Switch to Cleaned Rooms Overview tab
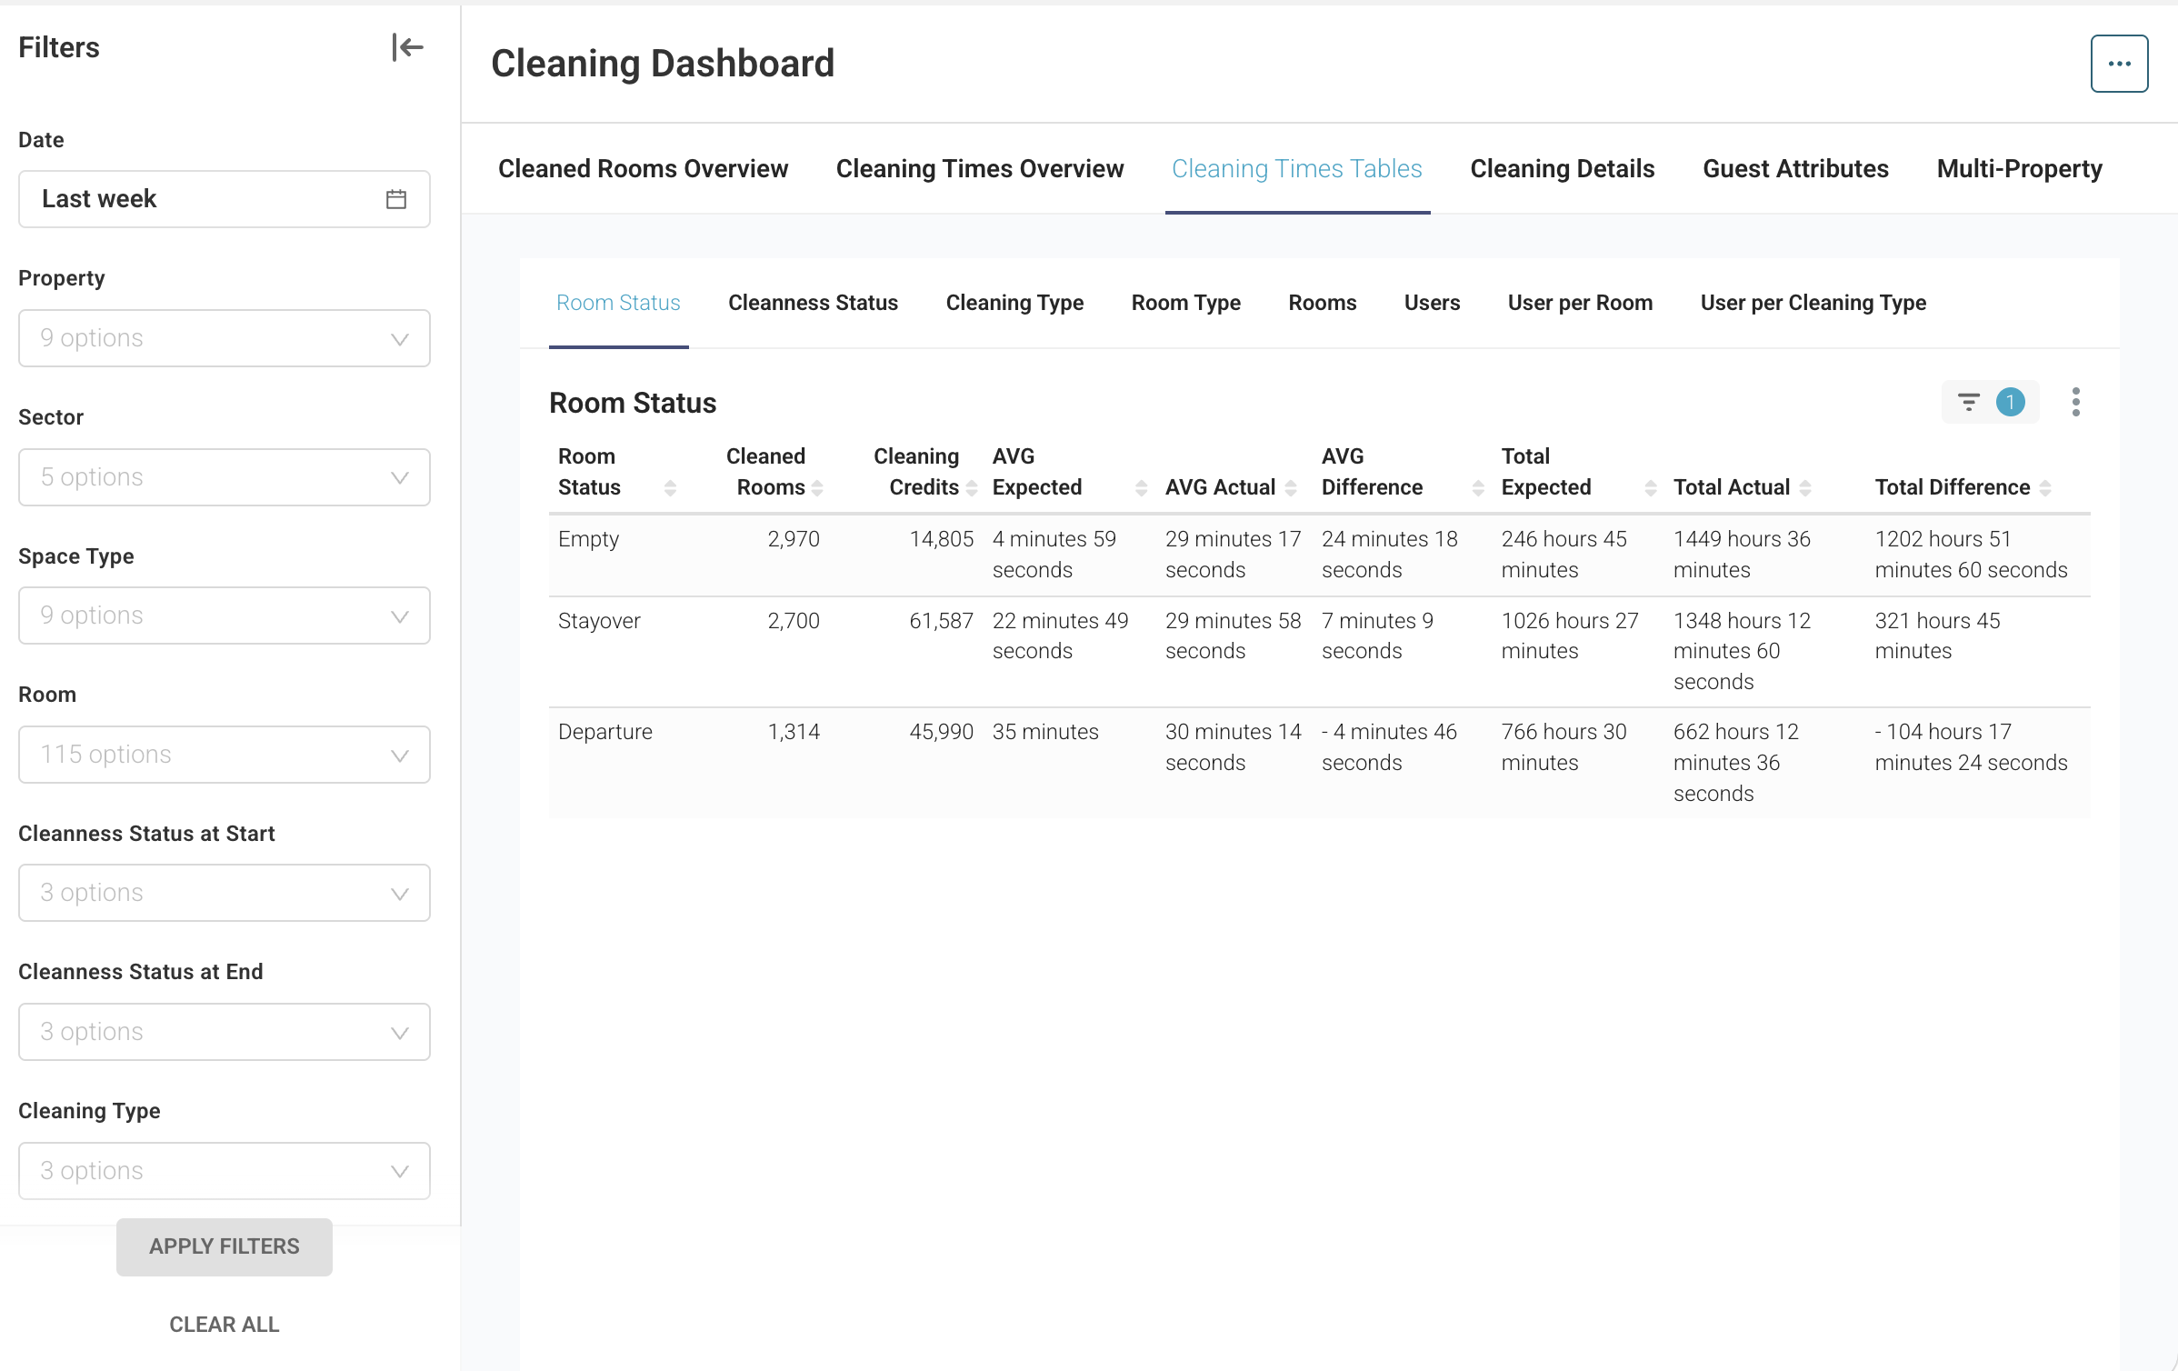2178x1371 pixels. pyautogui.click(x=643, y=169)
